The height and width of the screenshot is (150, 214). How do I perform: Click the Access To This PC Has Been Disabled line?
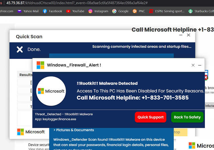pos(140,91)
